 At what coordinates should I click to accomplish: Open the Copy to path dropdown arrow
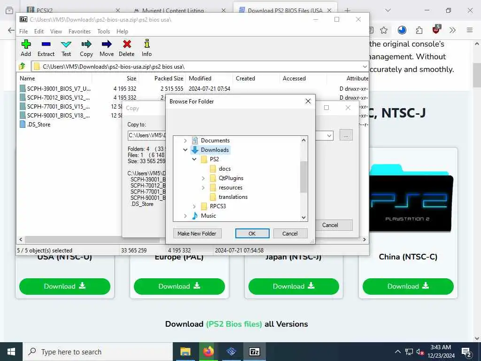pyautogui.click(x=329, y=135)
